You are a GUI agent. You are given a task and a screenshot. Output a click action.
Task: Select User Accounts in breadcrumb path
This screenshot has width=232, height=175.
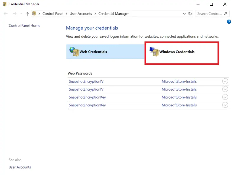(81, 14)
